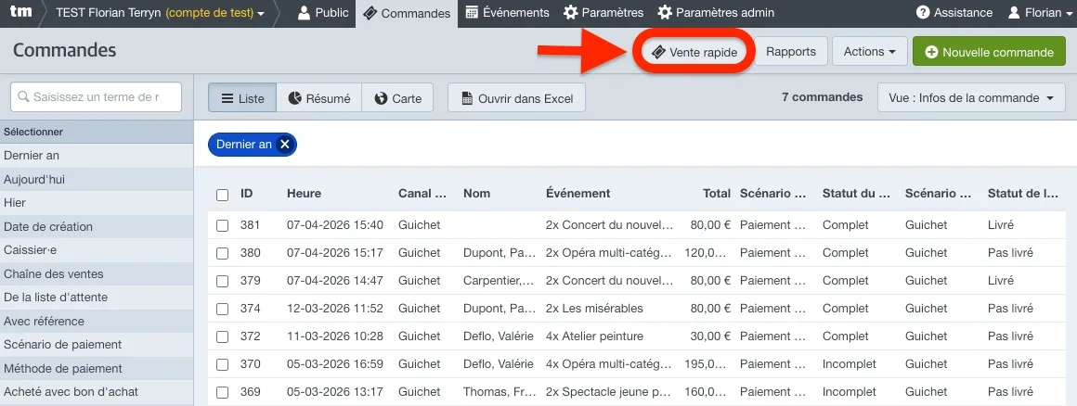Select the Aujourd'hui filter
The width and height of the screenshot is (1077, 406).
(97, 180)
